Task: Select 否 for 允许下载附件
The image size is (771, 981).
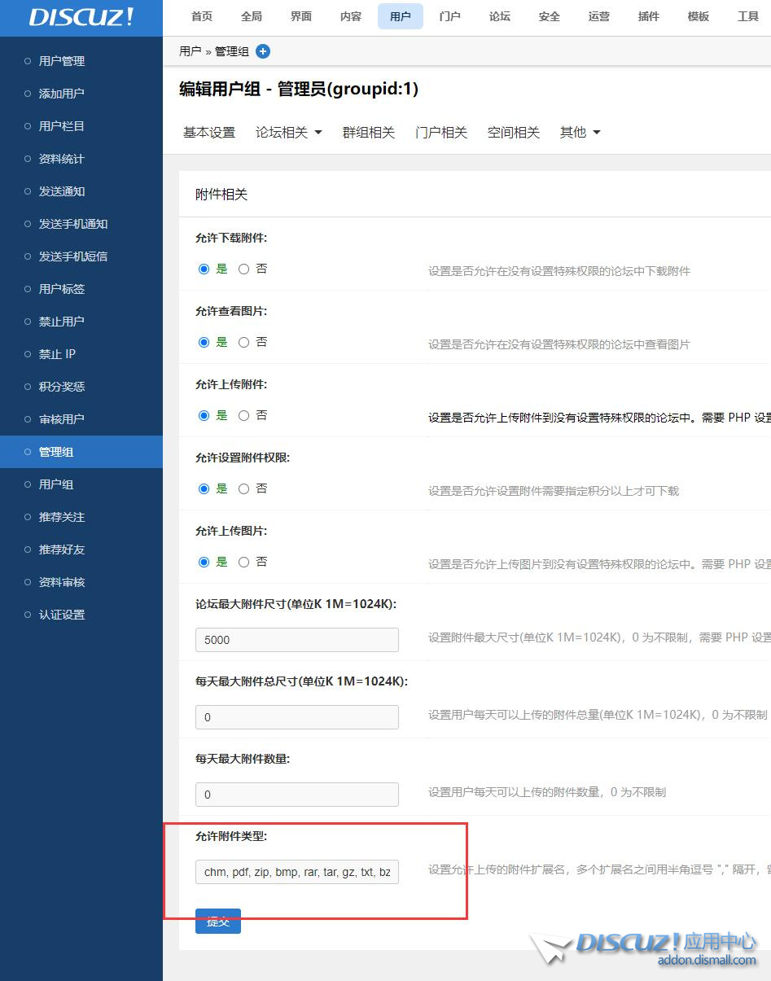Action: pyautogui.click(x=243, y=269)
